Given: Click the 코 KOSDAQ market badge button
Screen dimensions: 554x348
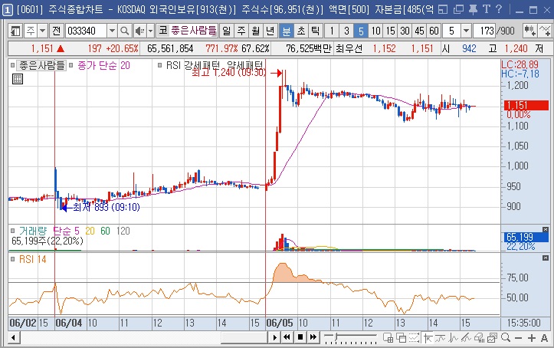Looking at the screenshot, I should [x=163, y=31].
